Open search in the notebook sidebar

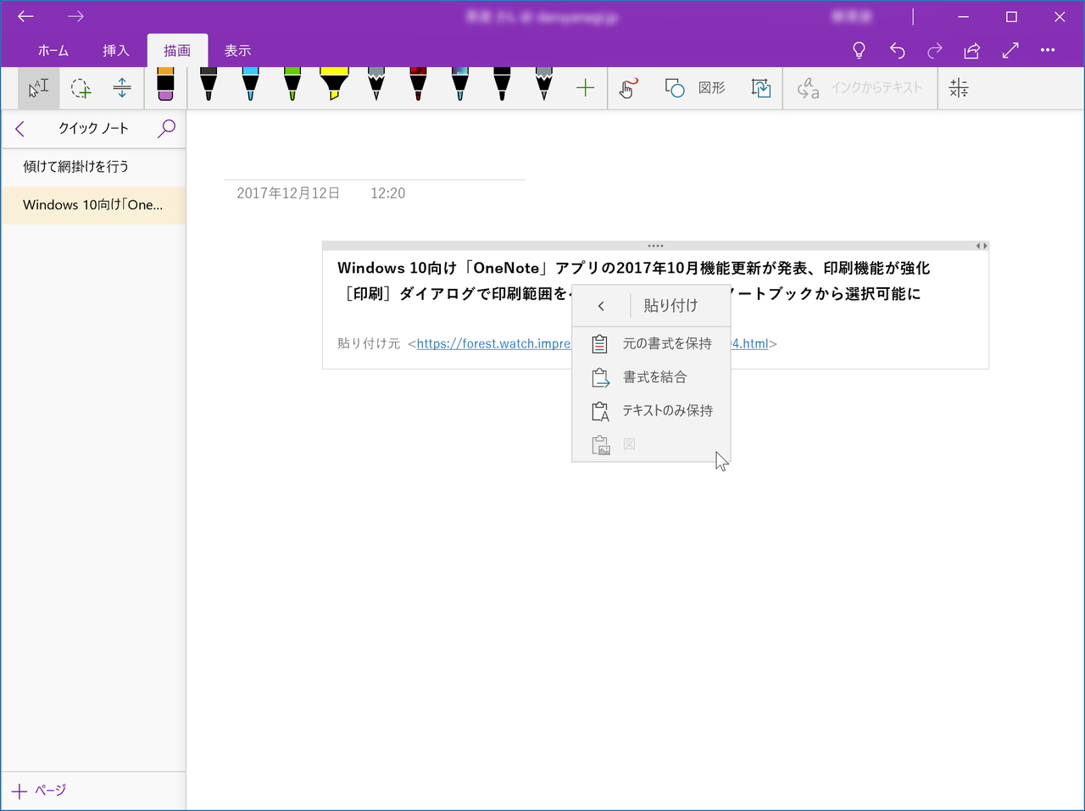pos(166,129)
